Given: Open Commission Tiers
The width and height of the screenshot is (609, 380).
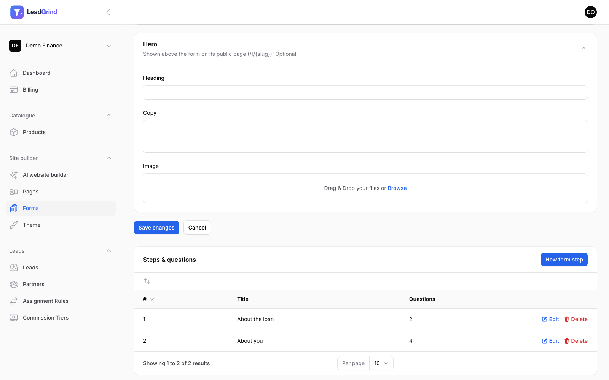Looking at the screenshot, I should coord(61,318).
